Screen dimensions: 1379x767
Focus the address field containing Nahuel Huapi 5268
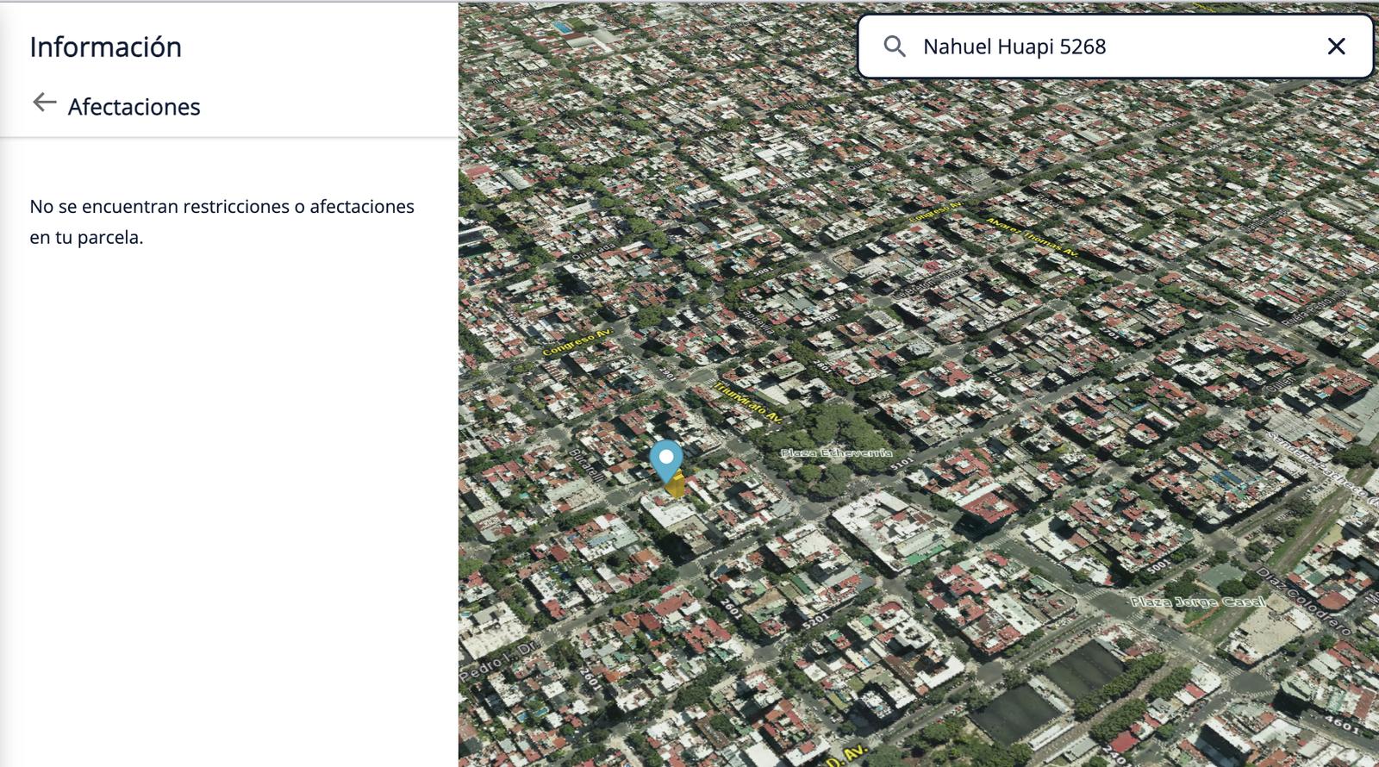click(1114, 47)
